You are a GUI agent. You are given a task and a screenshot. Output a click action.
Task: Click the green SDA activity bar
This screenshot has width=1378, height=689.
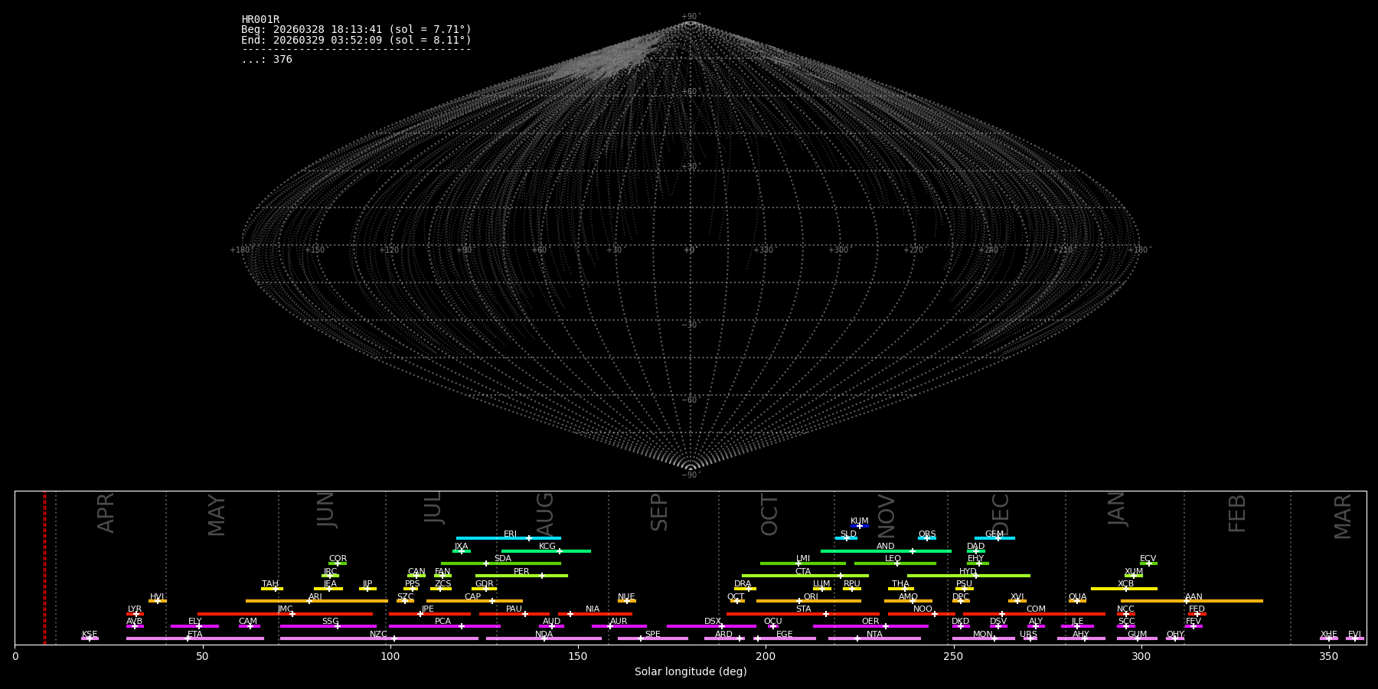(x=501, y=563)
